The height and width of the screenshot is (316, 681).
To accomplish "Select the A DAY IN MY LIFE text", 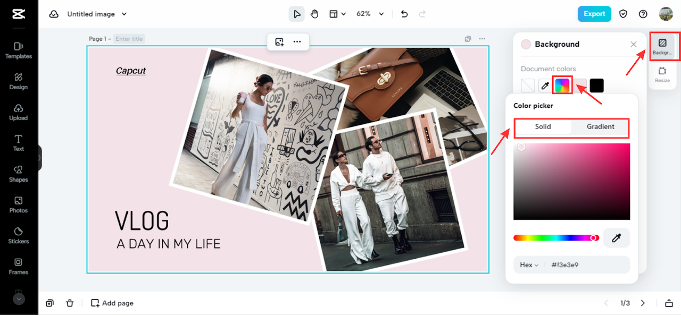I will [168, 244].
